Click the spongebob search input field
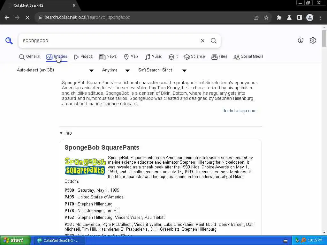 coord(110,41)
